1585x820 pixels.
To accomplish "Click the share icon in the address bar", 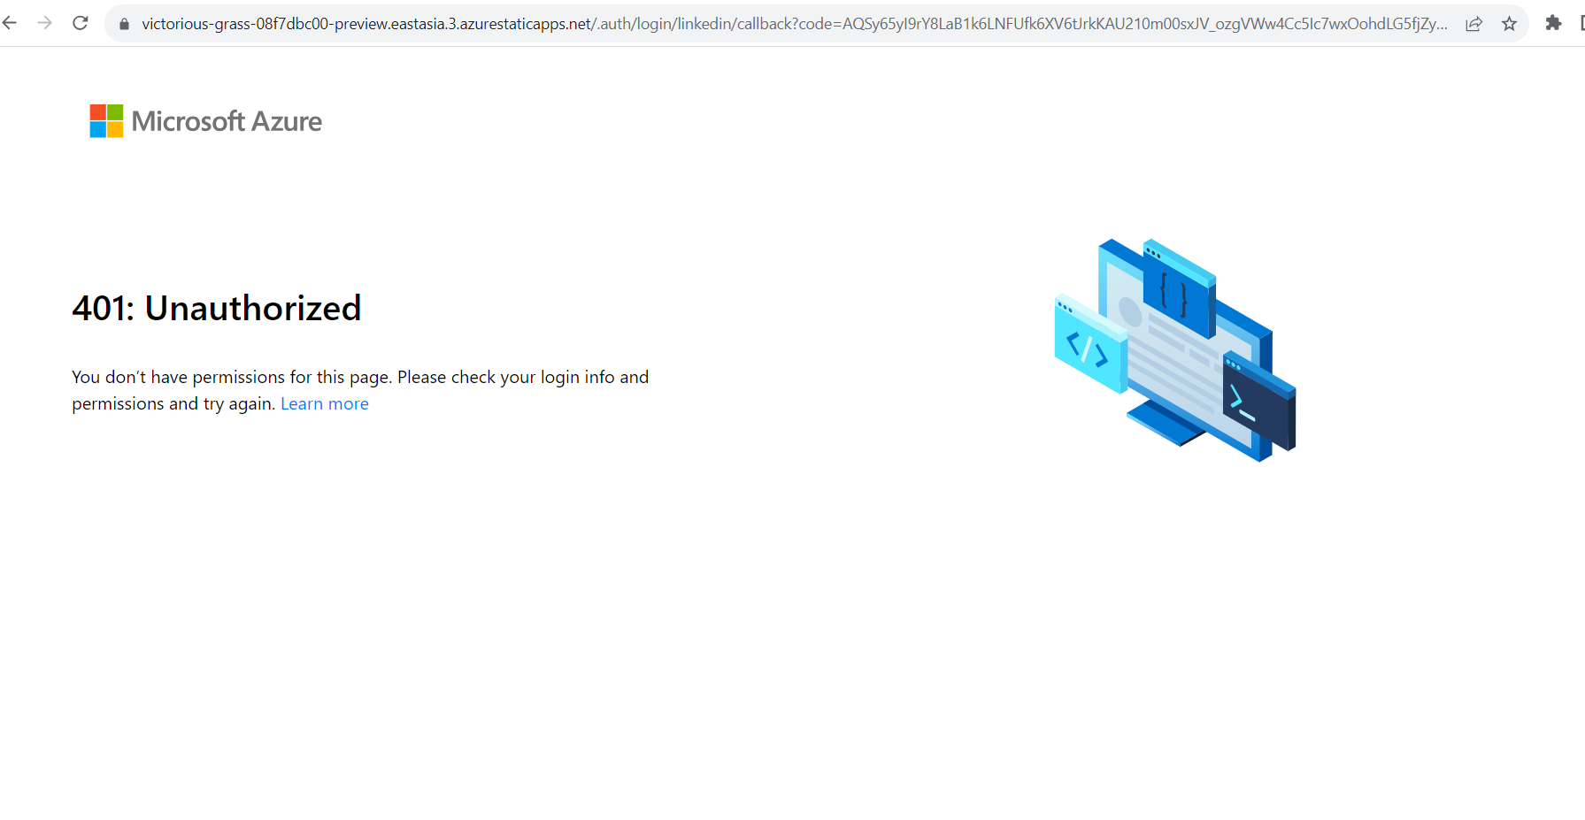I will [x=1473, y=24].
